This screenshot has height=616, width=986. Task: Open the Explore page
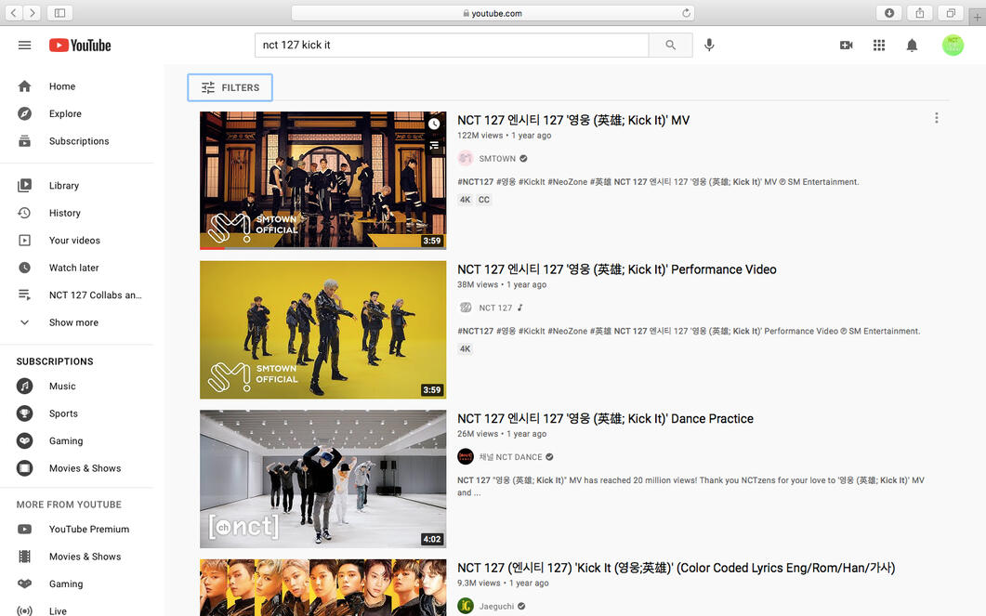65,113
